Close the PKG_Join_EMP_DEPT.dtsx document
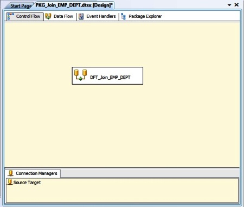The height and width of the screenshot is (207, 244). tap(236, 5)
